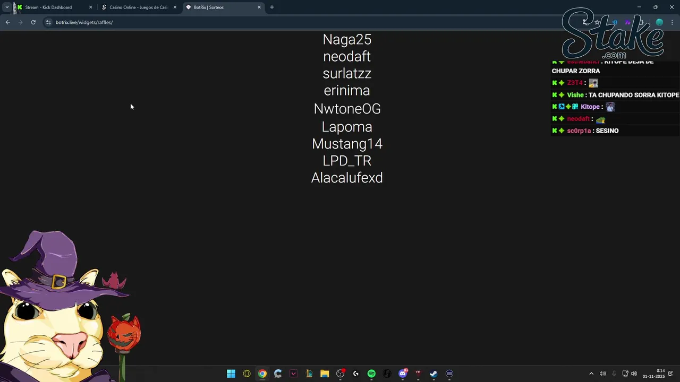This screenshot has height=382, width=680.
Task: Open the first tray speaker icon
Action: [602, 374]
